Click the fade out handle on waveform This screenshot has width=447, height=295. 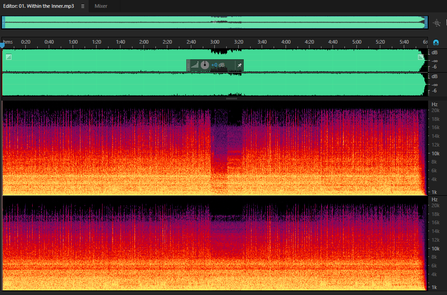421,57
